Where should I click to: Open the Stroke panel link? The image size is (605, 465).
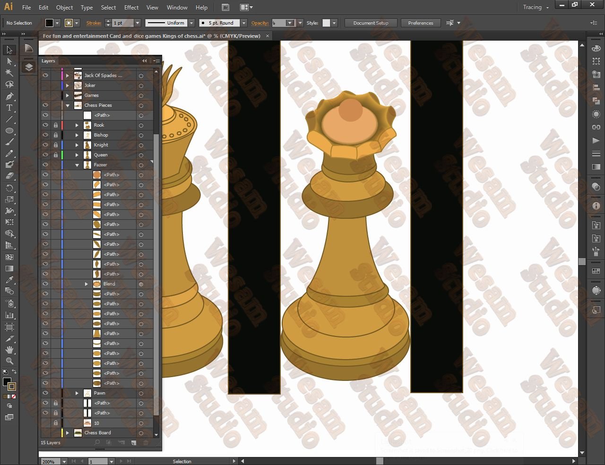coord(94,23)
